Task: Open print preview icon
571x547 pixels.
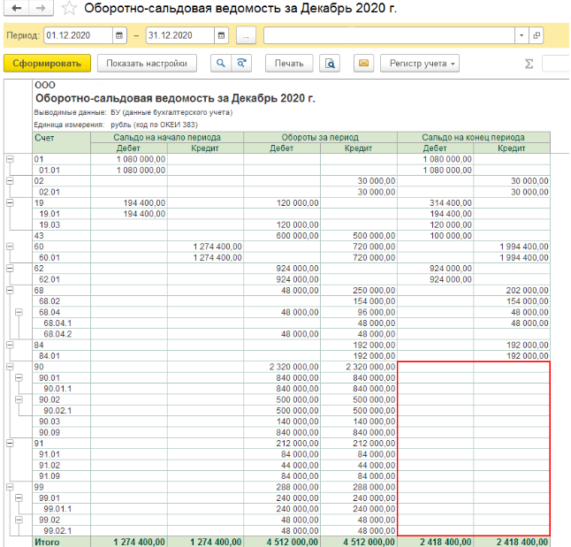Action: click(x=330, y=64)
